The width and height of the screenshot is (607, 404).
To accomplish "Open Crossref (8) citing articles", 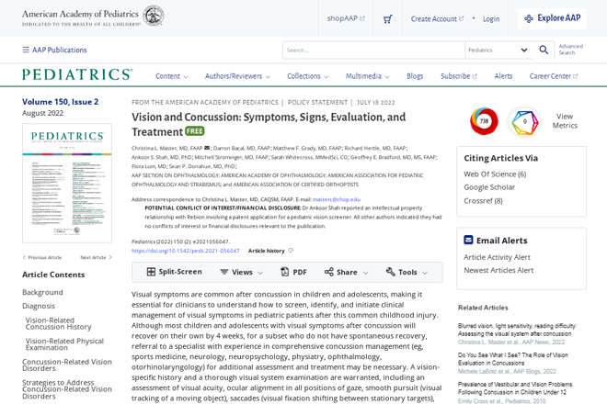I will click(483, 201).
